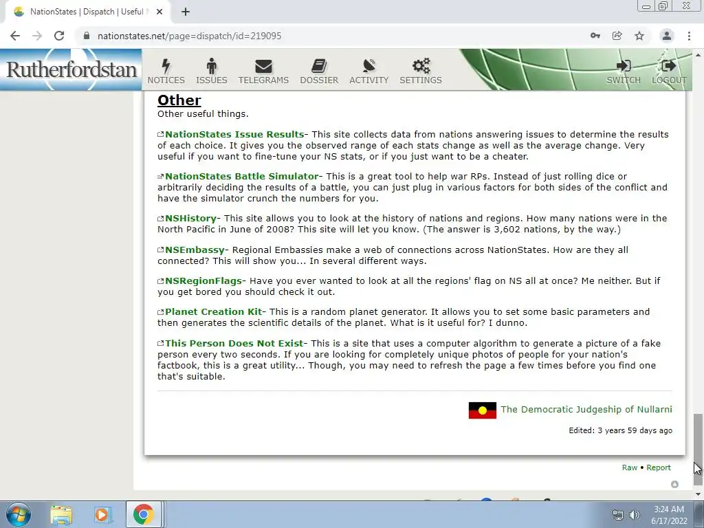This screenshot has width=704, height=528.
Task: Open the Notices lightning bolt icon
Action: [166, 66]
